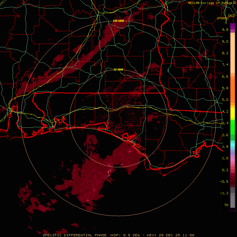
Task: Click the 1.0 scale value
Action: coord(225,158)
